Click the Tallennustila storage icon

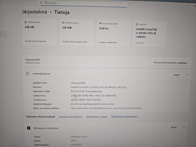tap(26, 22)
